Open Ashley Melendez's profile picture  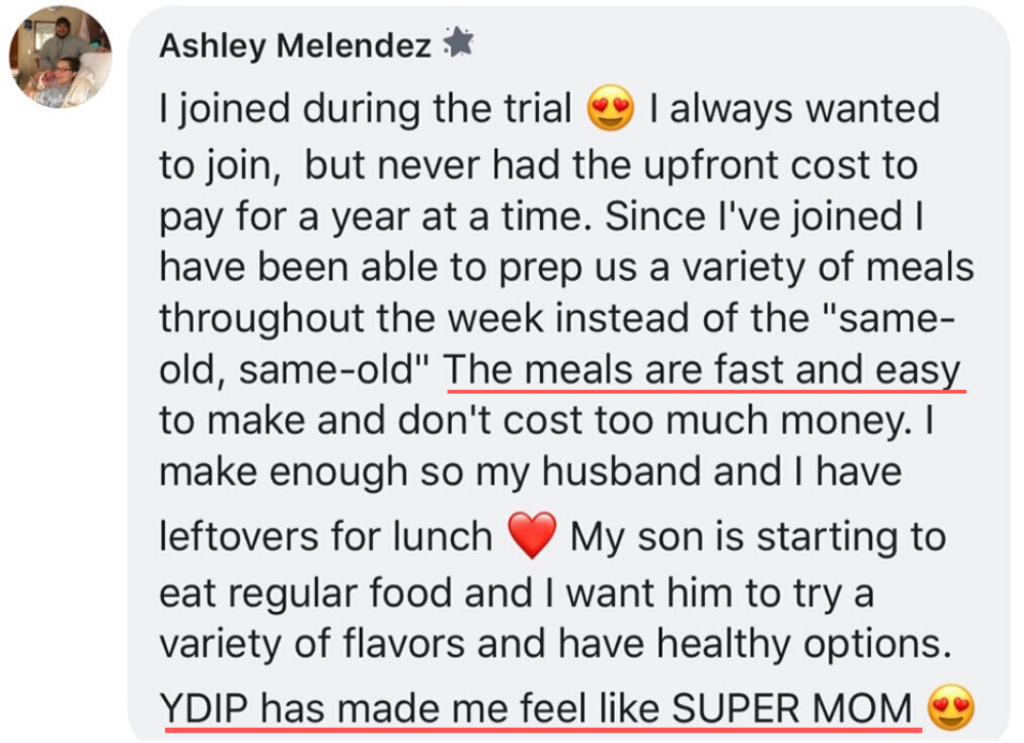point(61,57)
